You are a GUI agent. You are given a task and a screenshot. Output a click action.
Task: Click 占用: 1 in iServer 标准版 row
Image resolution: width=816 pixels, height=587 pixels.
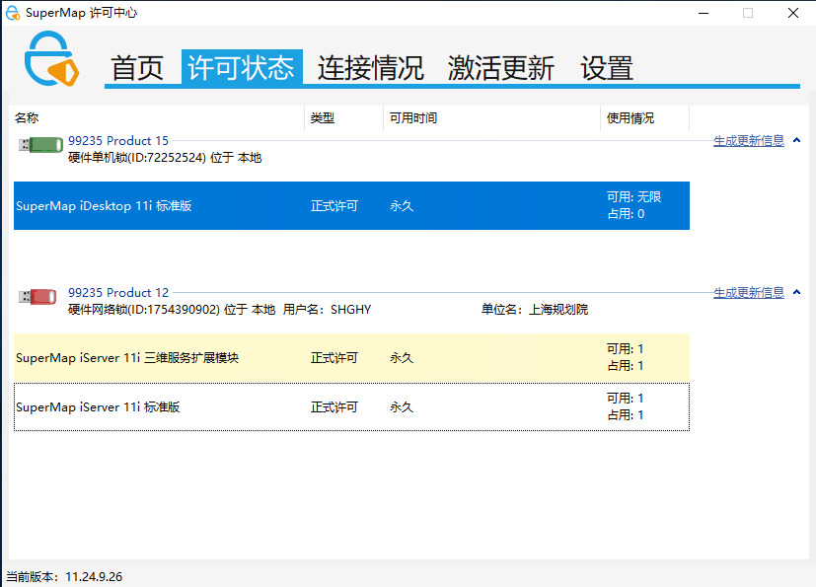tap(625, 414)
